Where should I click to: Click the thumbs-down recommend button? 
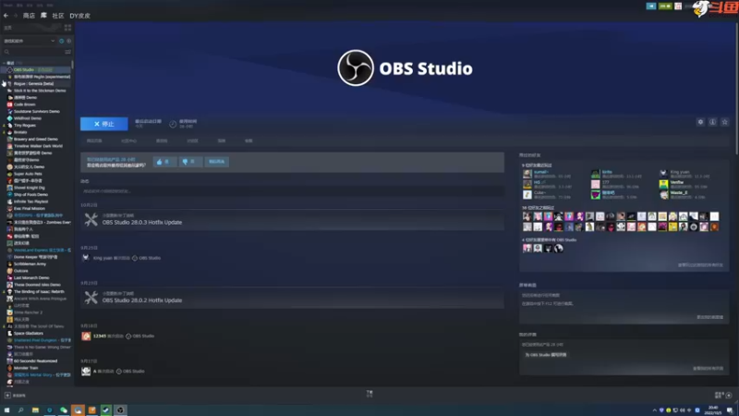click(190, 162)
